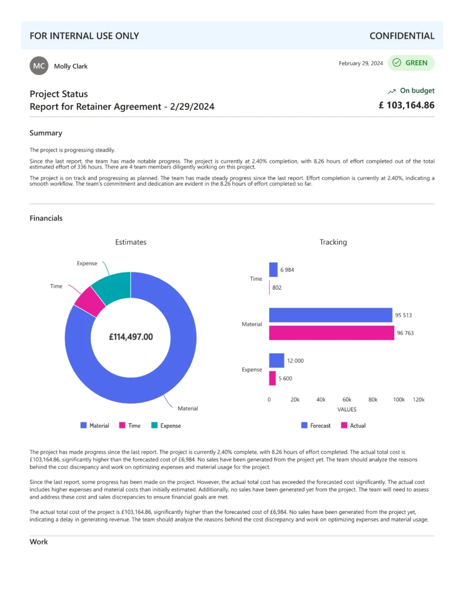The height and width of the screenshot is (600, 464).
Task: Toggle the Material legend in Estimates
Action: [94, 425]
